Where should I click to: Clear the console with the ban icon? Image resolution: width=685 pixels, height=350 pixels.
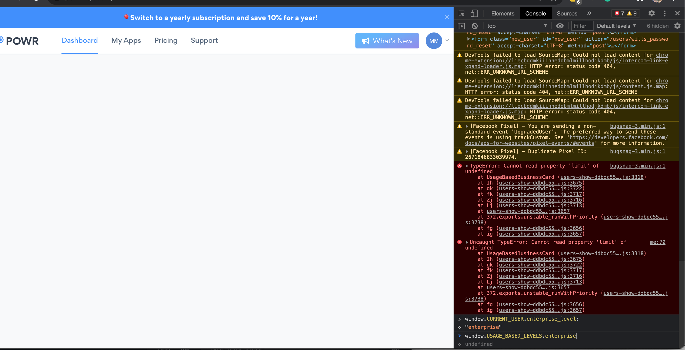[475, 26]
